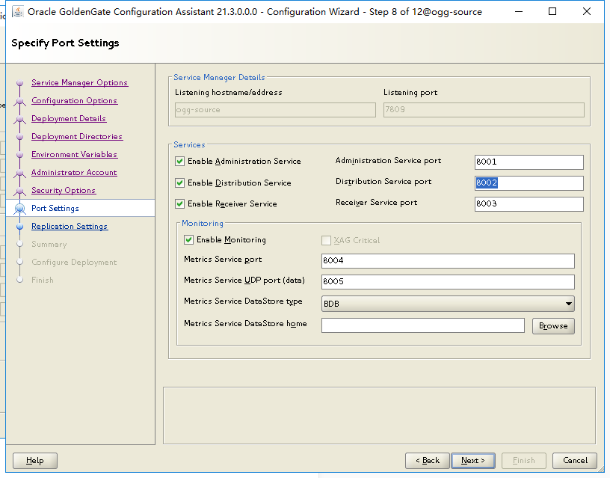The width and height of the screenshot is (610, 478).
Task: Click Receiver Service port field
Action: point(529,204)
